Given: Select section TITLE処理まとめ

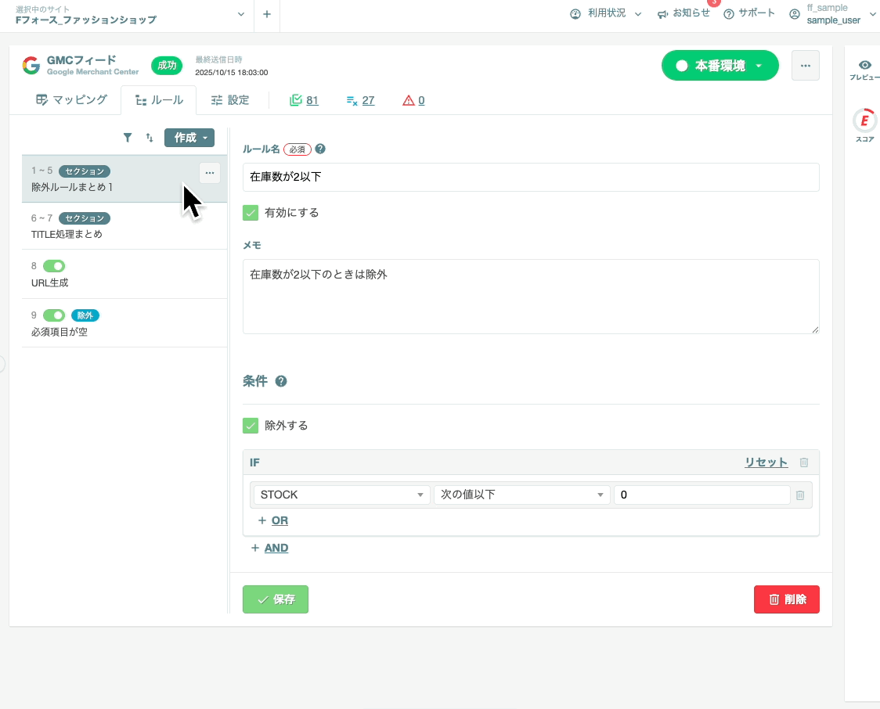Looking at the screenshot, I should [124, 226].
